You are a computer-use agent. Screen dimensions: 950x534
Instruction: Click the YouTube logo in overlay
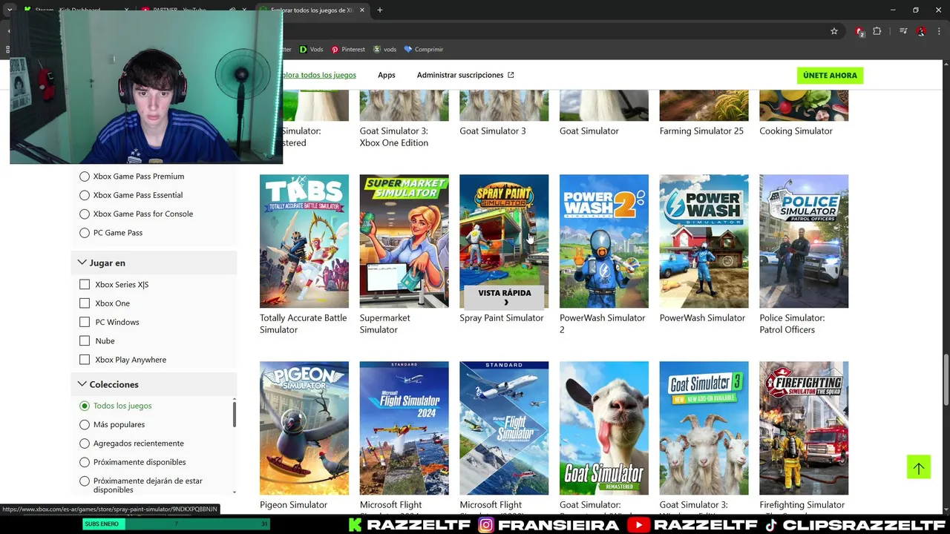tap(638, 525)
